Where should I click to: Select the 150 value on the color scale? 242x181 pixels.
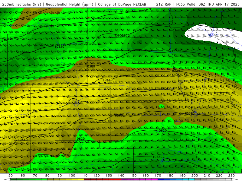pyautogui.click(x=133, y=176)
